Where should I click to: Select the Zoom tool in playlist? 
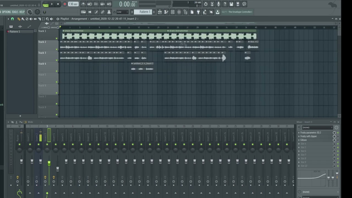47,19
